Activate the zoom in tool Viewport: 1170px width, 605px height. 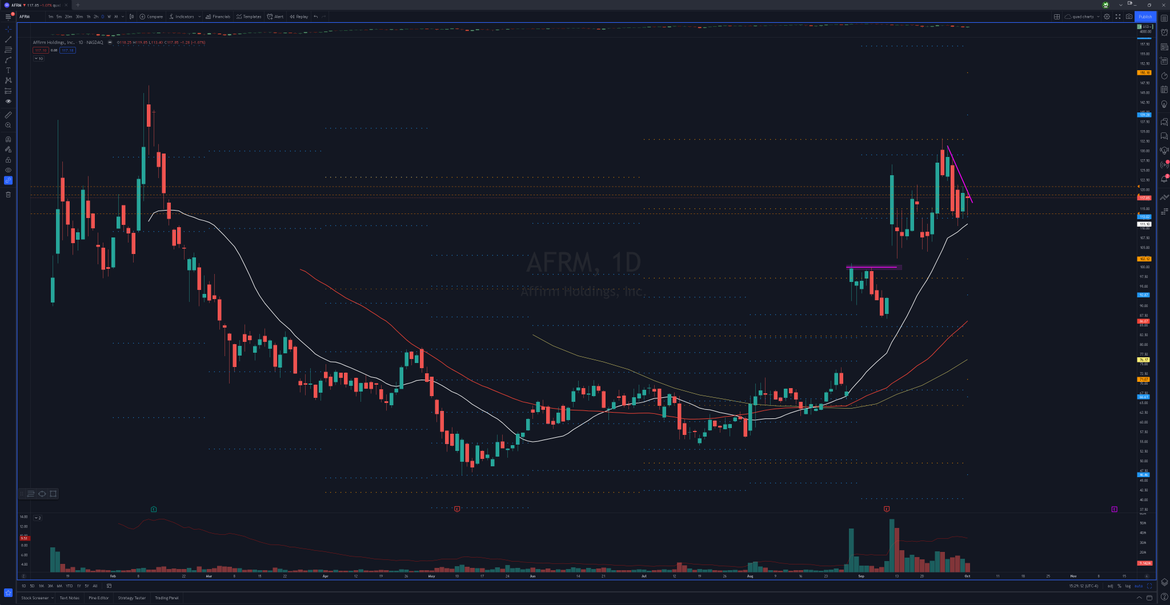(8, 125)
